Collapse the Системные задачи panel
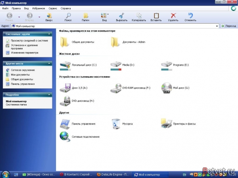 pos(49,34)
